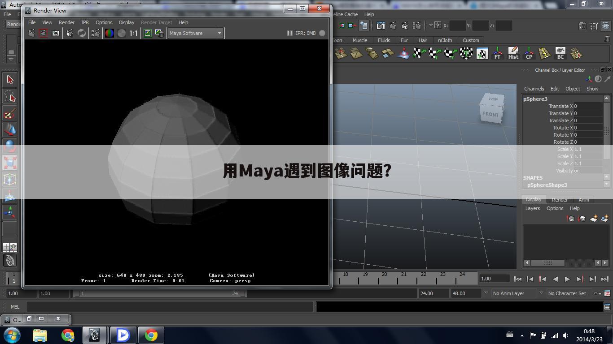Click Render region icon in Render View
The width and height of the screenshot is (613, 344).
pyautogui.click(x=44, y=33)
